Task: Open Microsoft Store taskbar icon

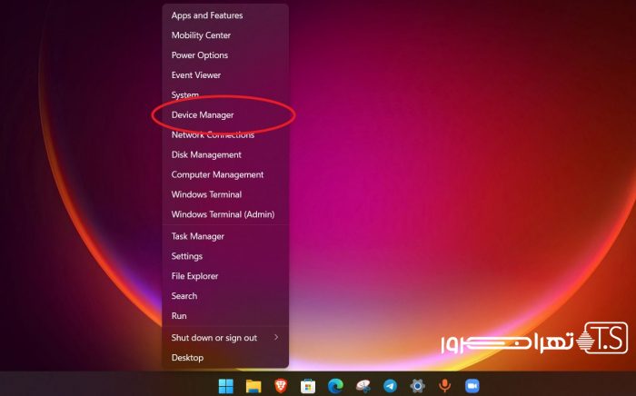Action: tap(308, 386)
